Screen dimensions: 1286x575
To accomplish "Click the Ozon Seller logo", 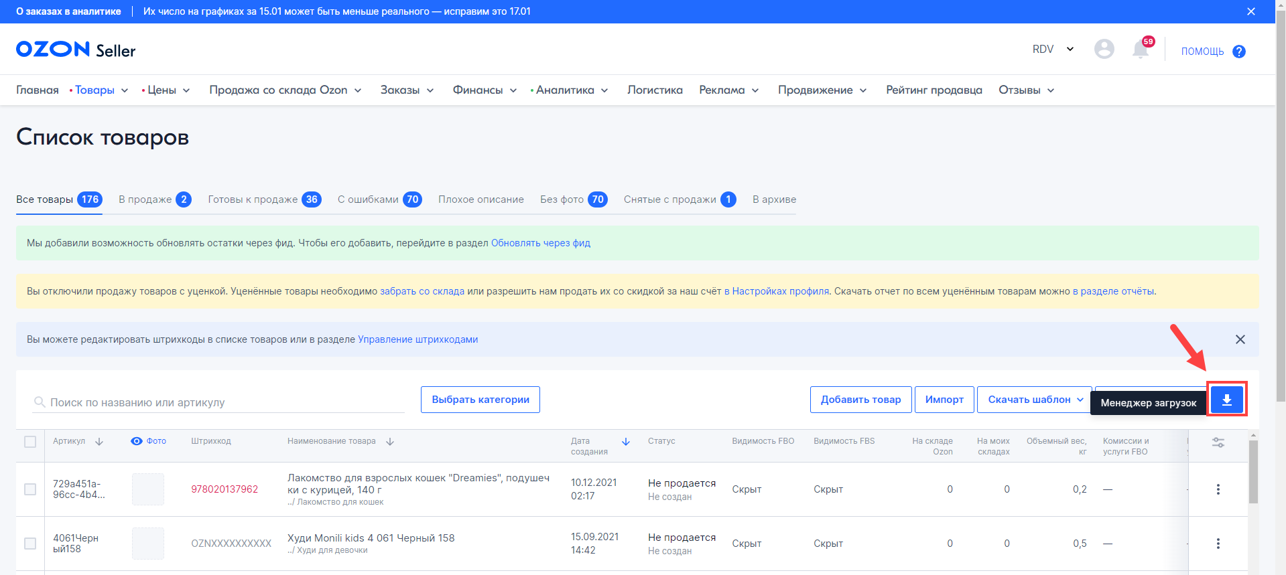I will point(76,50).
